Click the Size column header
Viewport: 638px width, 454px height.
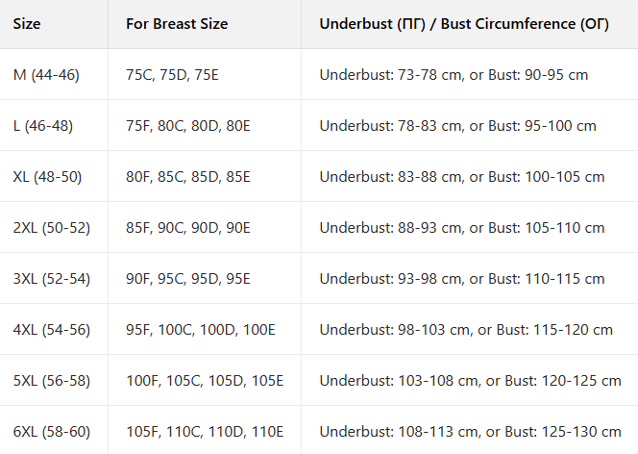click(x=27, y=24)
